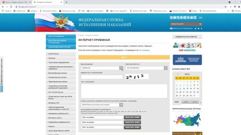
Task: Open the 'Для родственников осужденных' blue menu item
Action: [61, 42]
